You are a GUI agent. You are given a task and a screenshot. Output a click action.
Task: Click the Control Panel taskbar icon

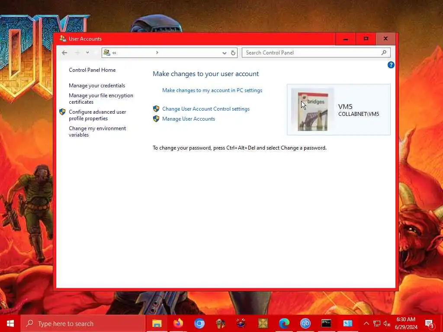click(x=347, y=323)
